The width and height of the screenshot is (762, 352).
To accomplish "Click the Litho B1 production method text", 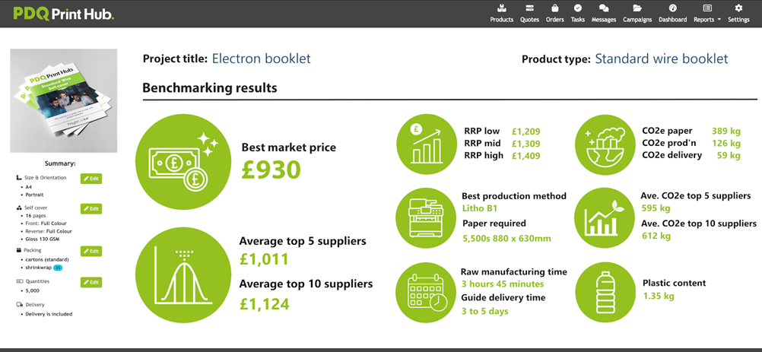I will [478, 209].
